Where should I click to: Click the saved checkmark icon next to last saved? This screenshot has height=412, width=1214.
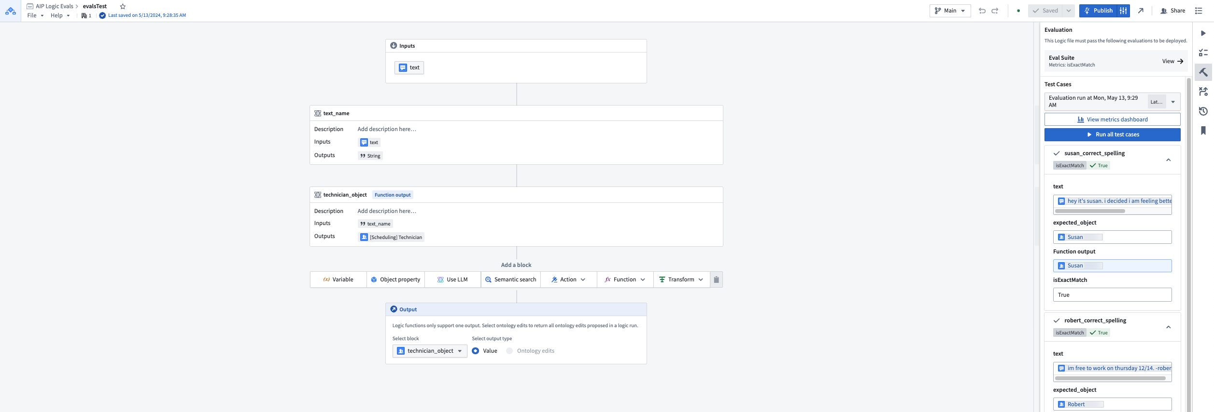click(x=102, y=15)
